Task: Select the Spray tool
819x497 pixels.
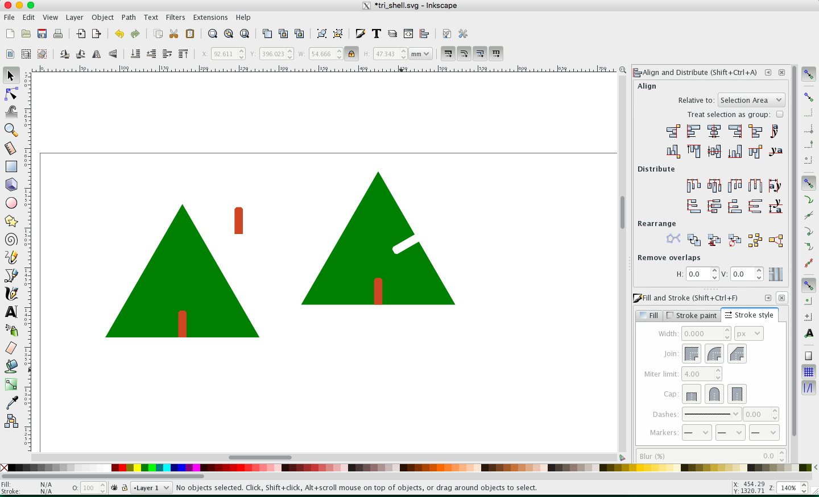Action: (x=11, y=330)
